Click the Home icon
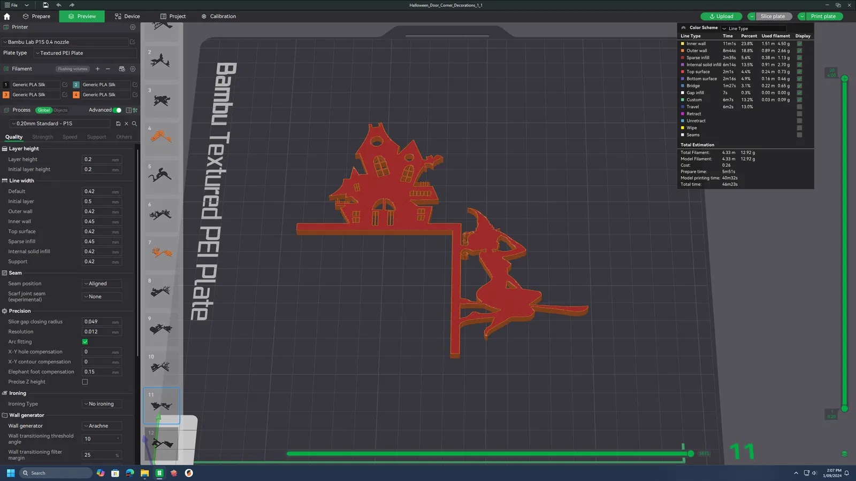 pos(7,17)
